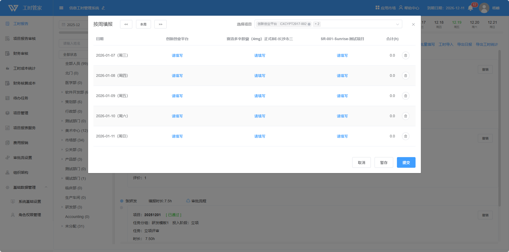Click the hamburger menu collapse icon
The height and width of the screenshot is (252, 509).
pos(61,8)
